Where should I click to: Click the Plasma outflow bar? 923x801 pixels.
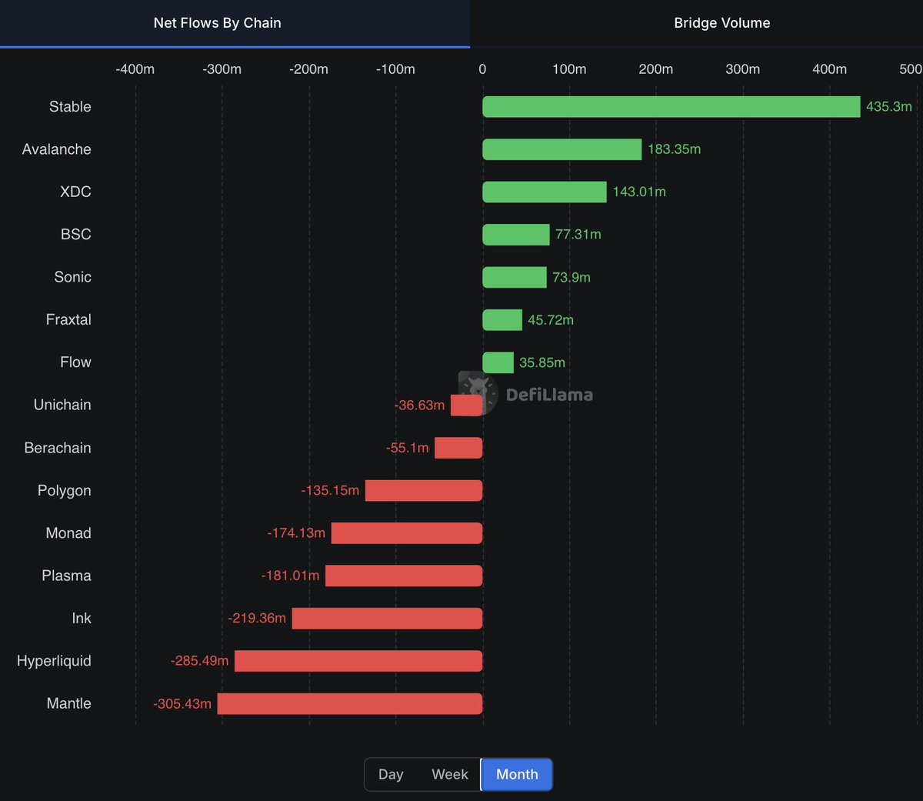point(404,576)
